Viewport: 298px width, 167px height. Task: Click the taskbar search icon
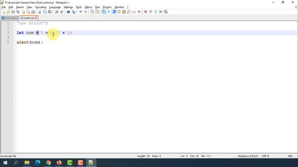(x=16, y=163)
